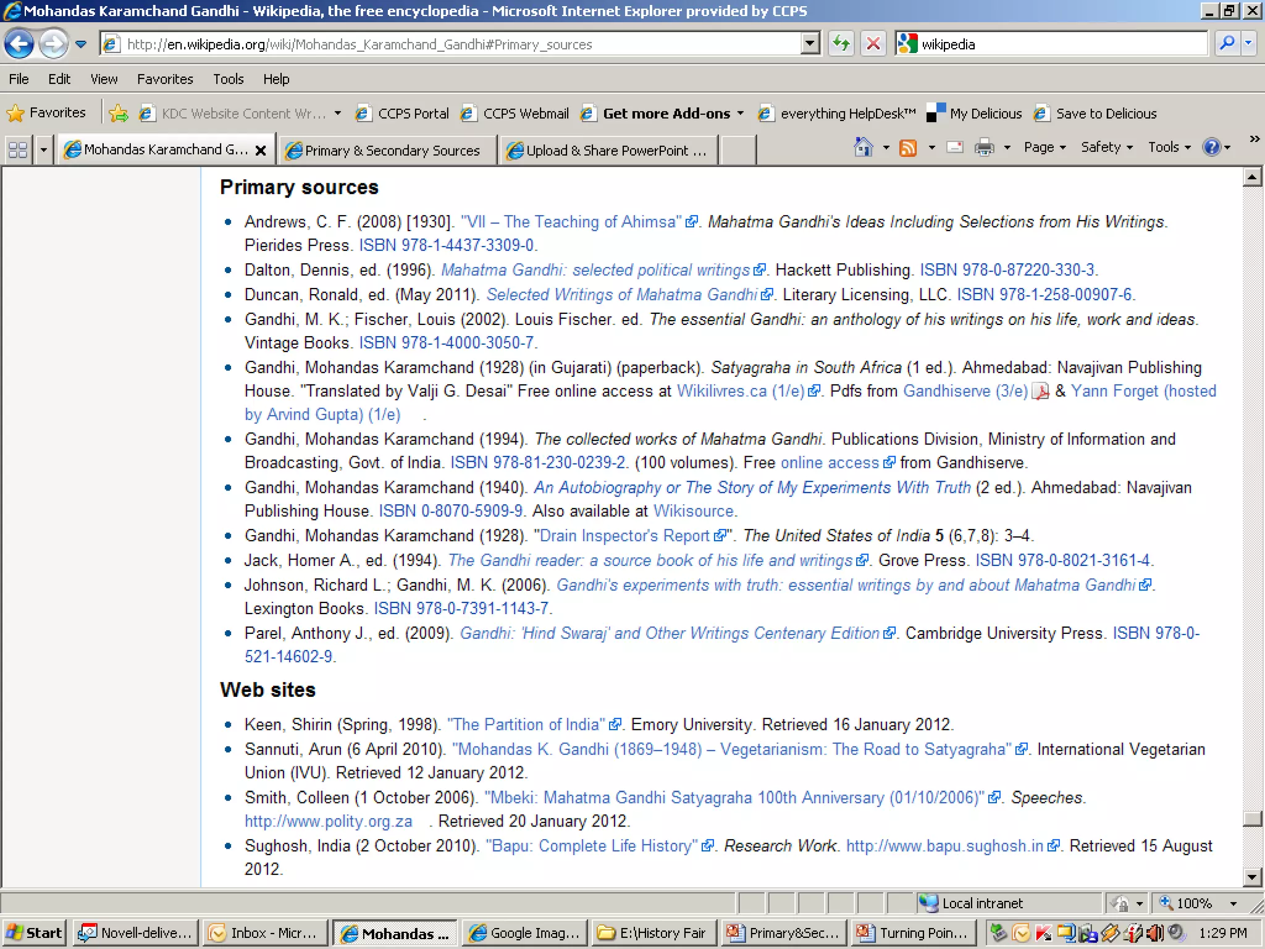The image size is (1265, 949).
Task: Open the Quick Tabs grid icon
Action: click(18, 150)
